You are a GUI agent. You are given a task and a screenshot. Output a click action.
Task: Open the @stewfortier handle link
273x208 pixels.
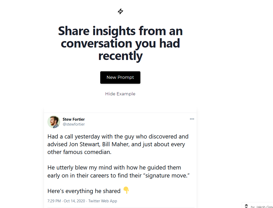74,124
